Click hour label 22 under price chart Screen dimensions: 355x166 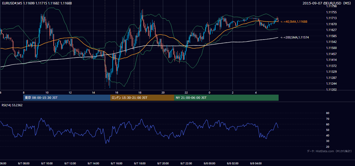click(186, 92)
